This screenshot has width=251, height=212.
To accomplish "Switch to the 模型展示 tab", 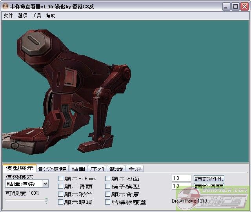I will (19, 168).
